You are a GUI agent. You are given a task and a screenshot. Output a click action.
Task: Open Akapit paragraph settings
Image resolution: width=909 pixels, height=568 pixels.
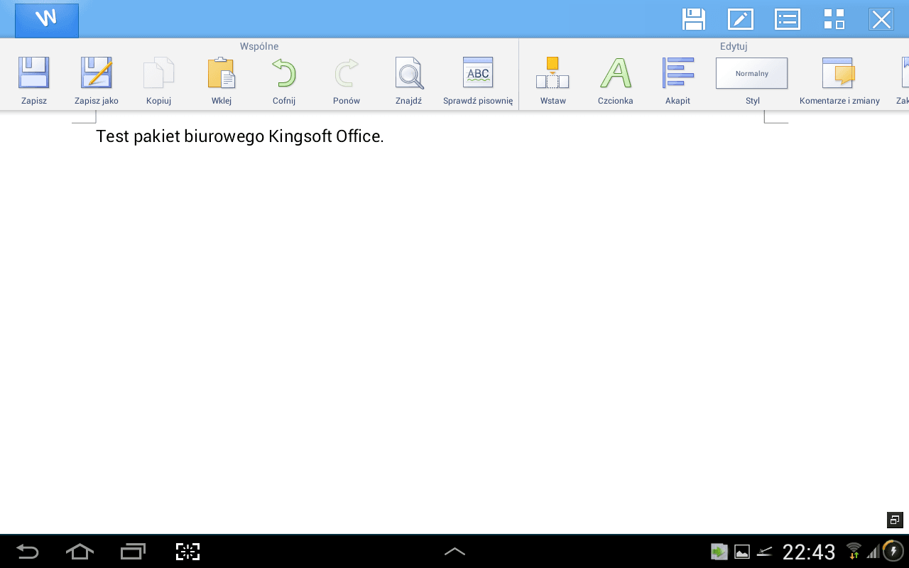pyautogui.click(x=678, y=81)
